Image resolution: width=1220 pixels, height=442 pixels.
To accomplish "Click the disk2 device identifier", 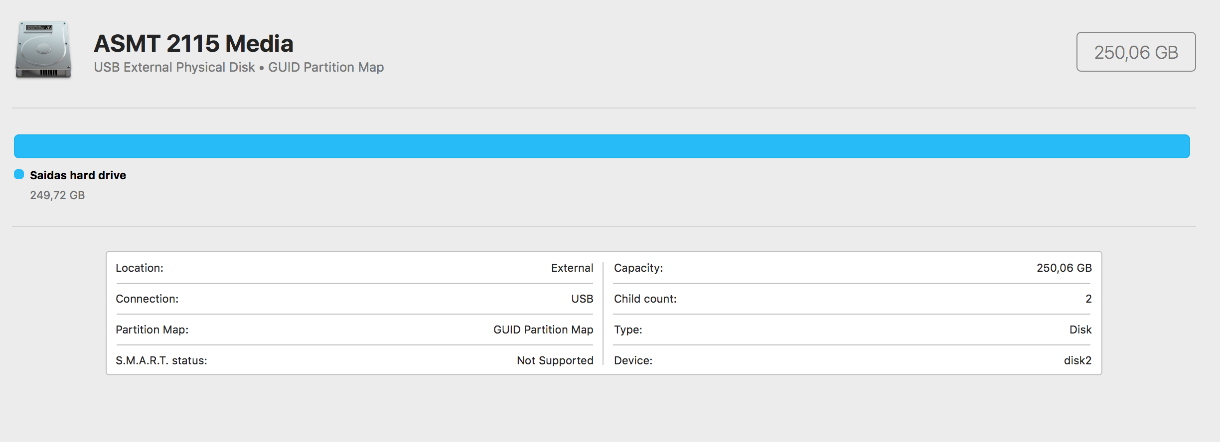I will click(1077, 360).
